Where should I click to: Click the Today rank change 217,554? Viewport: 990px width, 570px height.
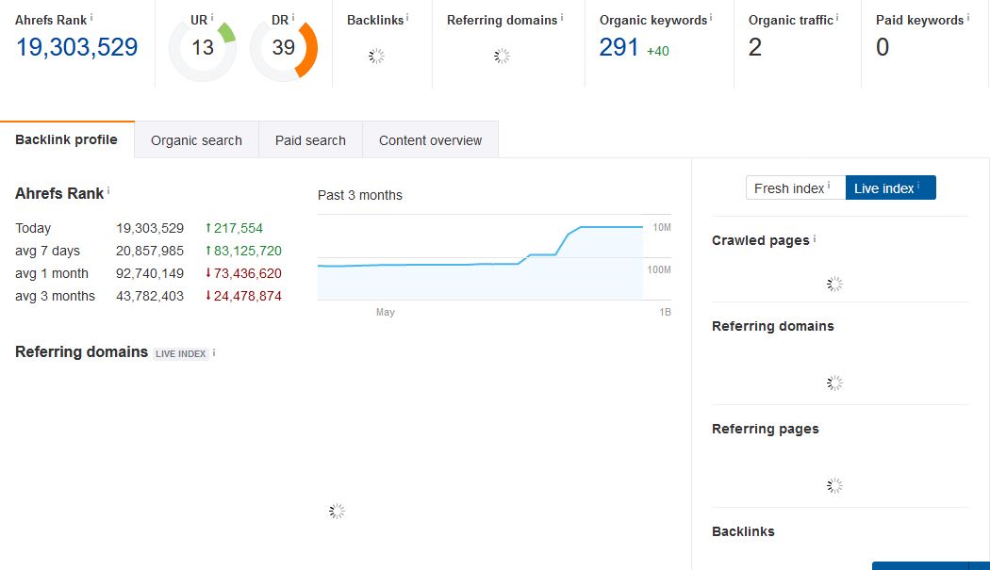point(234,228)
